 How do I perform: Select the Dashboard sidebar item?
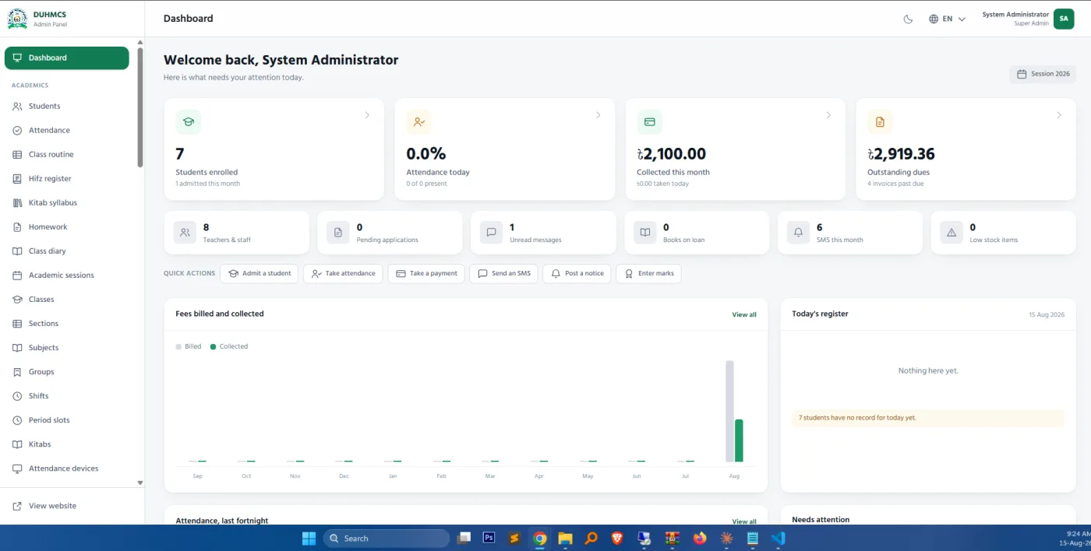pos(66,58)
